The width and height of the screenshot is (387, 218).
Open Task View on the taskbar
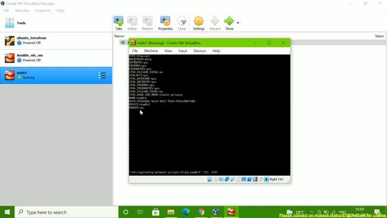(140, 212)
